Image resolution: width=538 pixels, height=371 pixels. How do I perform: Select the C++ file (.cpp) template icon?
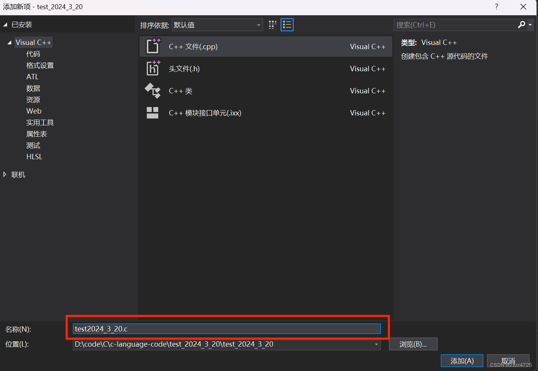(x=153, y=46)
